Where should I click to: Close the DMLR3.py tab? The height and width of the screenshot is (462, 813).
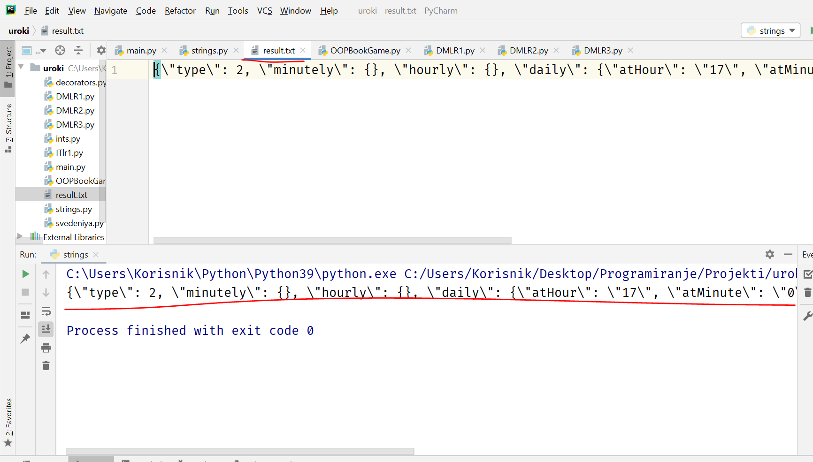pos(630,50)
